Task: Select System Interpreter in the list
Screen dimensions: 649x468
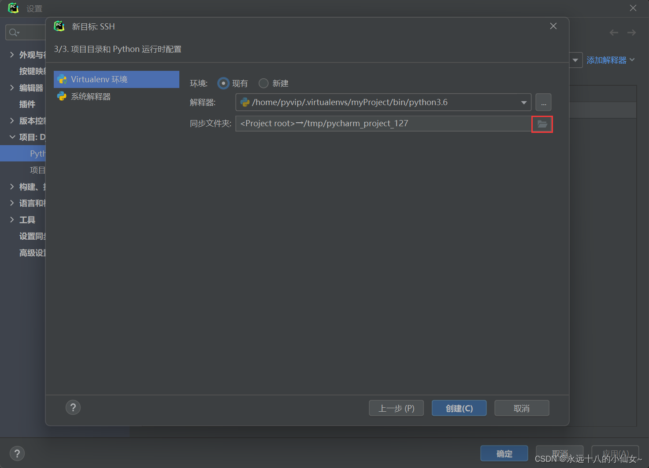Action: (x=116, y=96)
